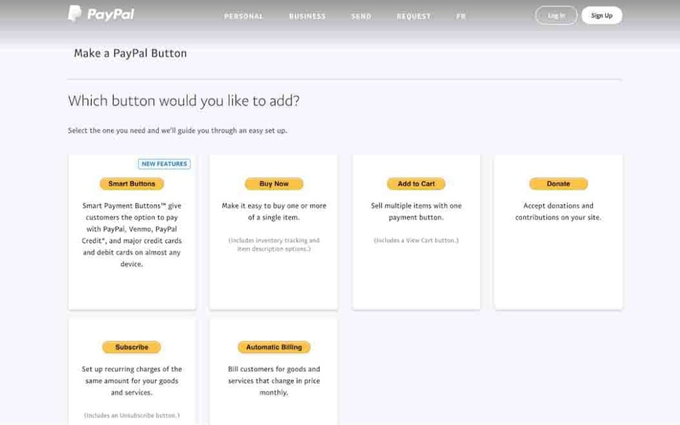Click the 'Select the one you need' instruction text

pyautogui.click(x=177, y=131)
